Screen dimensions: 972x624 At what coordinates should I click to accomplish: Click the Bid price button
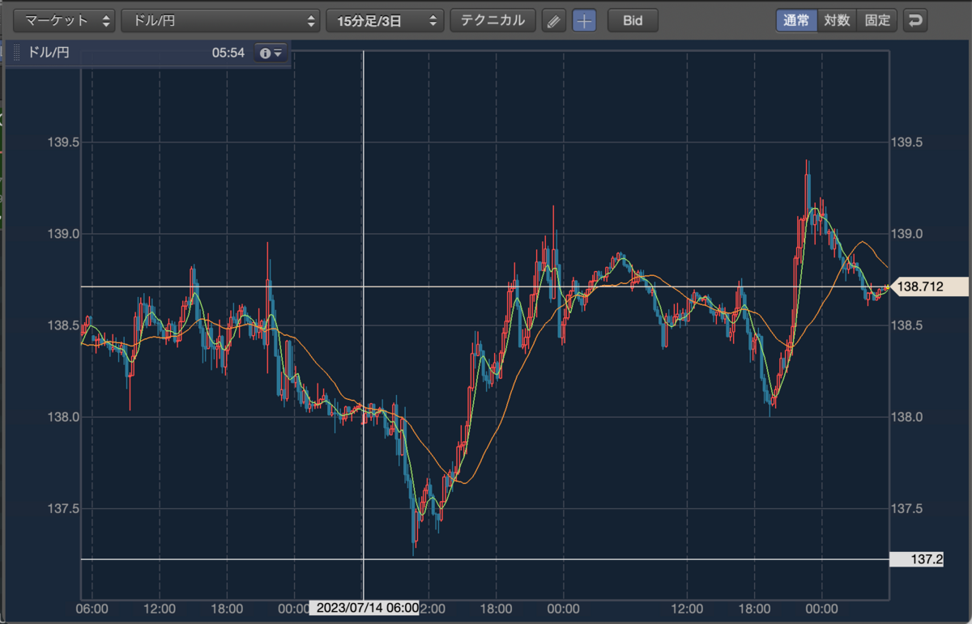[x=633, y=21]
